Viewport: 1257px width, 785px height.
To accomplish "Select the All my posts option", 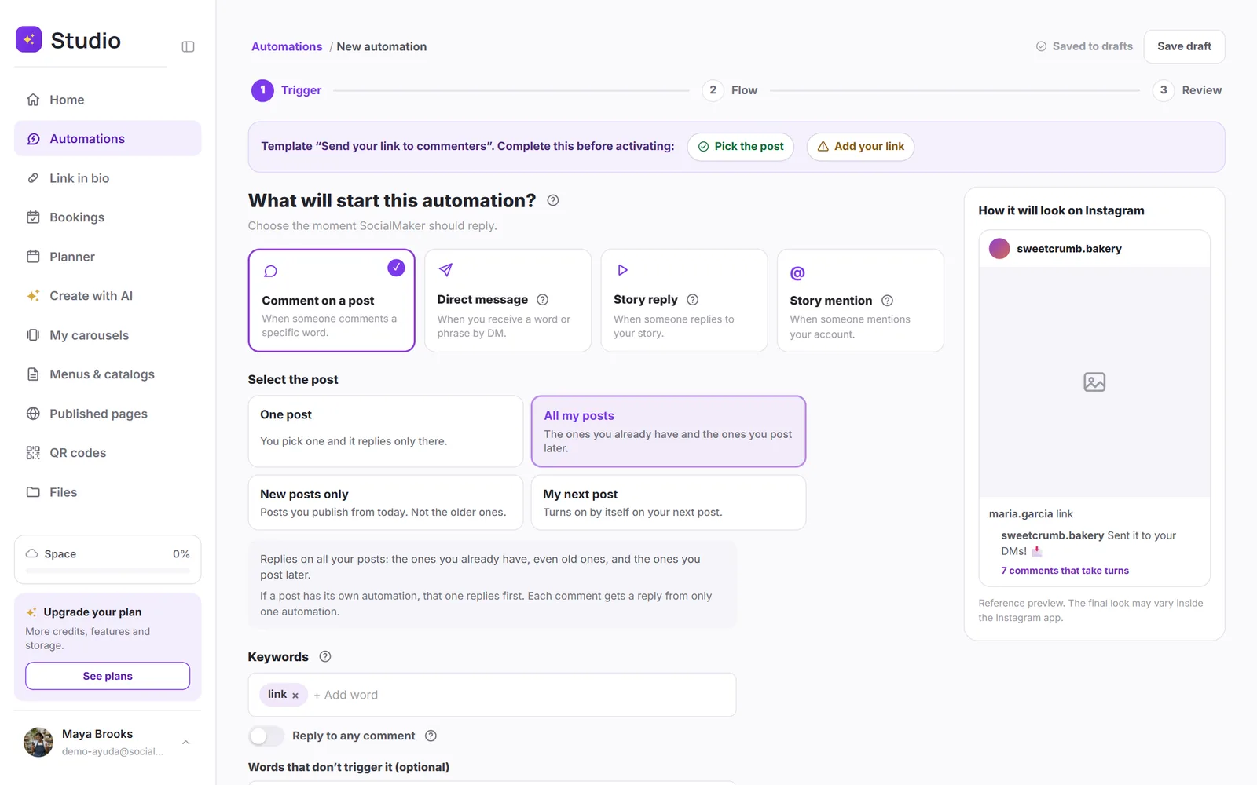I will (x=669, y=431).
